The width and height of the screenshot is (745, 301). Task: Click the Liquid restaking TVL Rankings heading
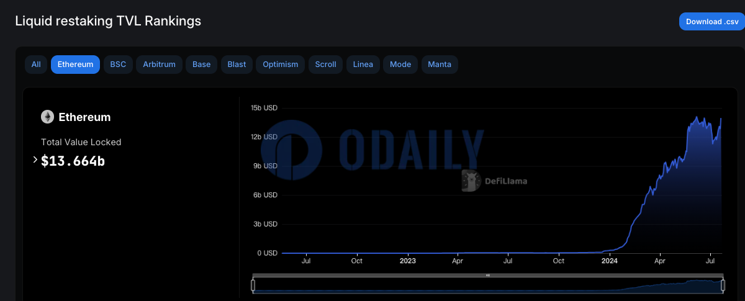click(x=108, y=20)
